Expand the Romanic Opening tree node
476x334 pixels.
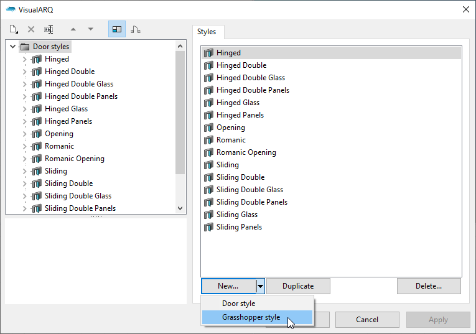pyautogui.click(x=25, y=159)
